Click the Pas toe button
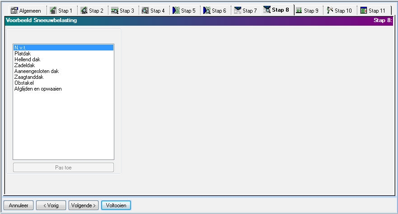 pos(63,168)
